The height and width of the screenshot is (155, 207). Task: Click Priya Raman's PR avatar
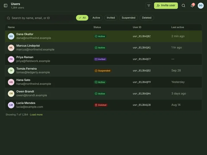[x=11, y=59]
